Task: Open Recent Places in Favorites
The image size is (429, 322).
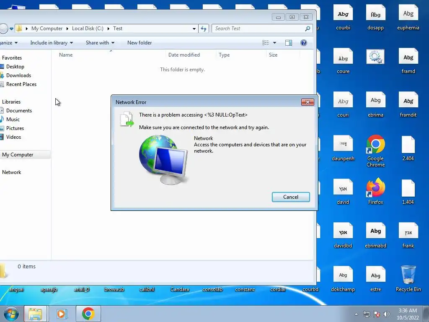Action: 21,84
